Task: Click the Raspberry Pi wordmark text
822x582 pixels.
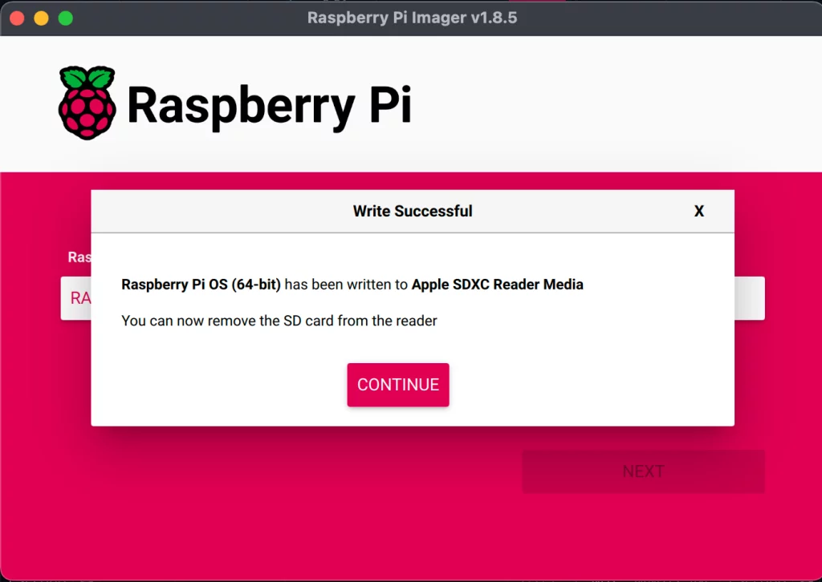Action: coord(269,105)
